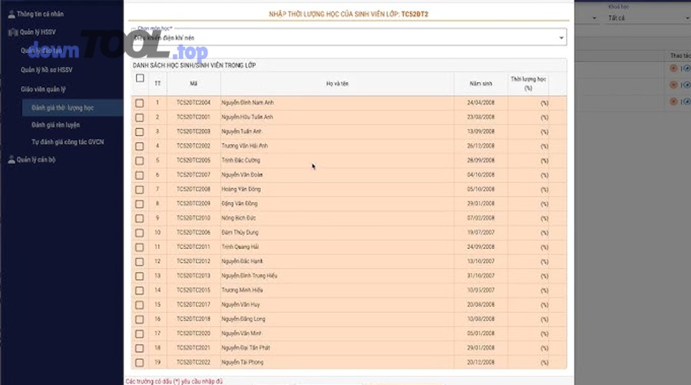Check the box for Nguyễn Đình Nam Anh
This screenshot has height=385, width=691.
pyautogui.click(x=140, y=103)
